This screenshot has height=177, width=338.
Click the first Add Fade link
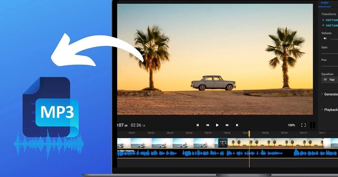click(x=330, y=20)
